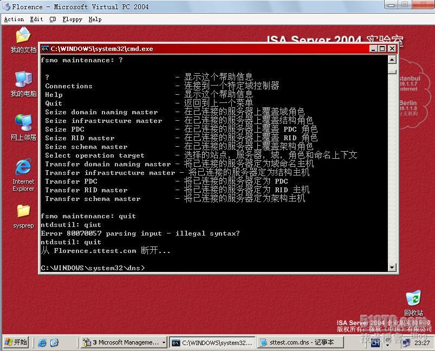Click the cmd window scroll down arrow
This screenshot has height=351, width=435.
coord(392,268)
